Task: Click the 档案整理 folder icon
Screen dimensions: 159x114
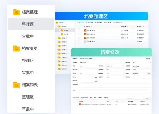Action: pyautogui.click(x=17, y=12)
